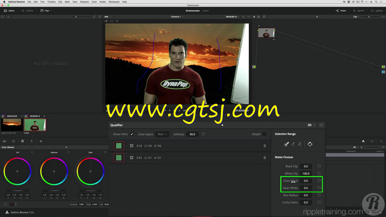Screen dimensions: 386x217
Task: Open the Color Match palette
Action: click(x=14, y=141)
